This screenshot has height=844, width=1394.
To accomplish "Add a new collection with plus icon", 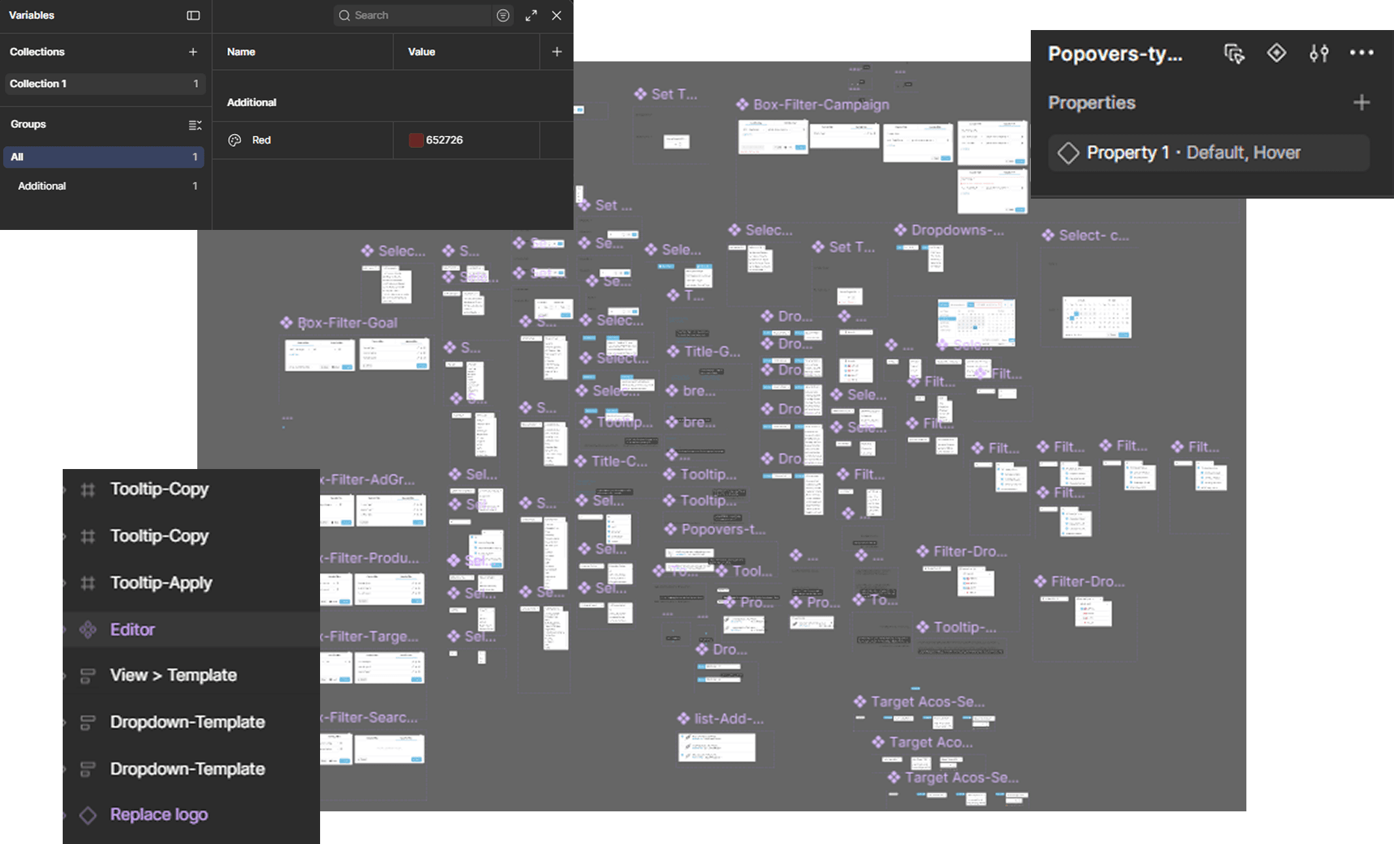I will 193,52.
